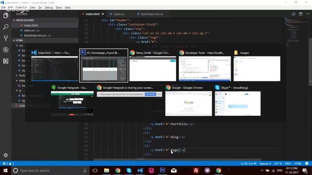Open the Source Control view
Screen dimensions: 312x175
5,38
